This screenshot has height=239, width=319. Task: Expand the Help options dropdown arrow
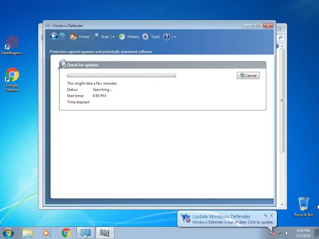click(x=175, y=37)
